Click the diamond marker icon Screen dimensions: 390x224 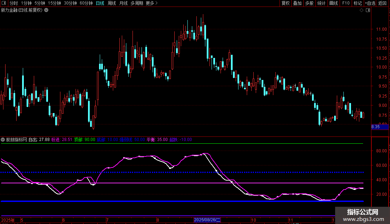coord(361,10)
